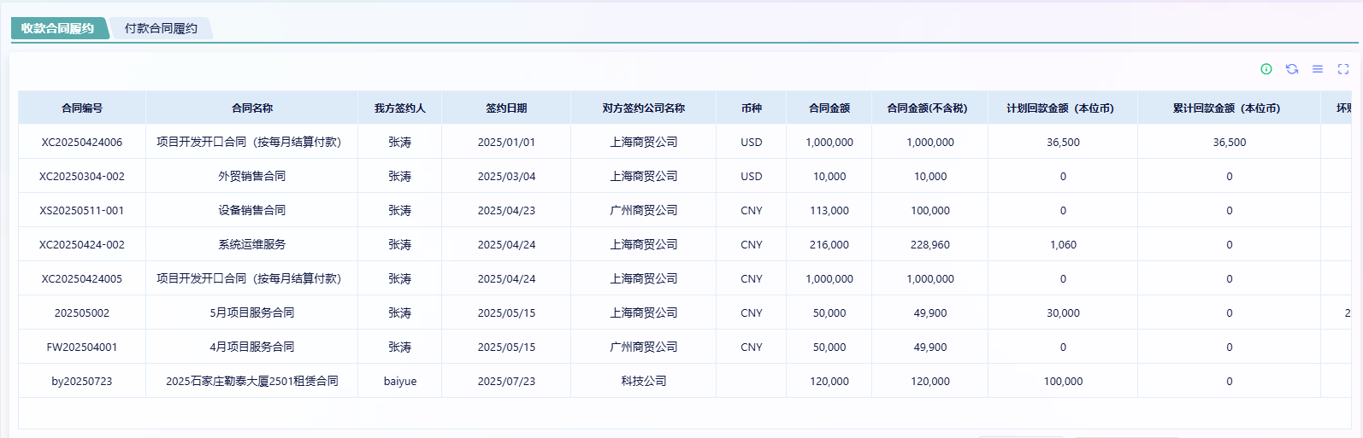Screen dimensions: 1363x438
Task: Click the green info icon
Action: [1266, 69]
